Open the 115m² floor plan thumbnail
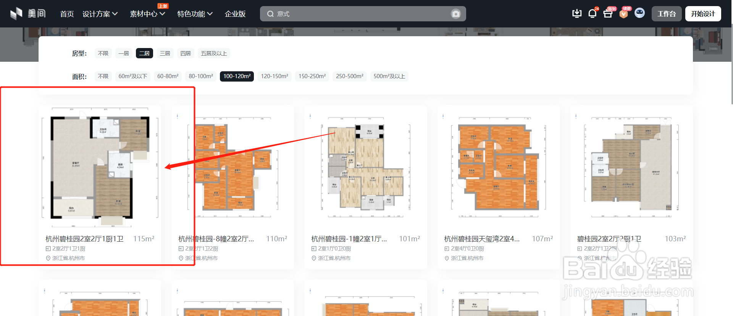This screenshot has height=316, width=733. click(100, 167)
